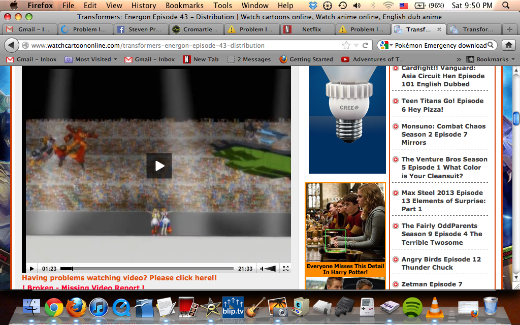Click Wi-Fi status icon in menu bar

click(x=388, y=5)
